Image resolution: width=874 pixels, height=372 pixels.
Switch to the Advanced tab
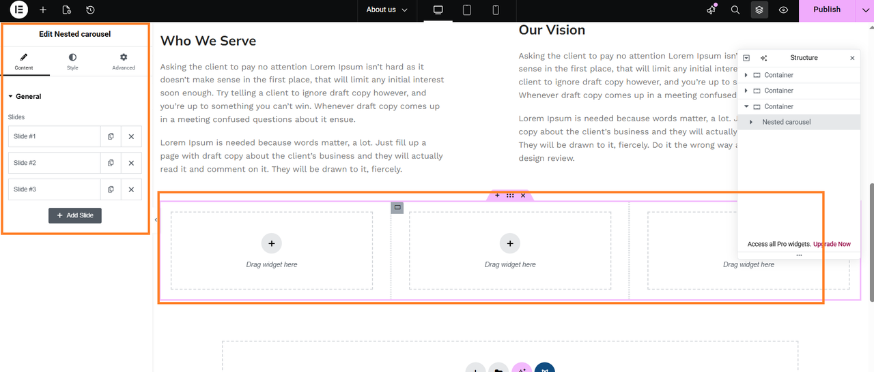click(x=124, y=61)
